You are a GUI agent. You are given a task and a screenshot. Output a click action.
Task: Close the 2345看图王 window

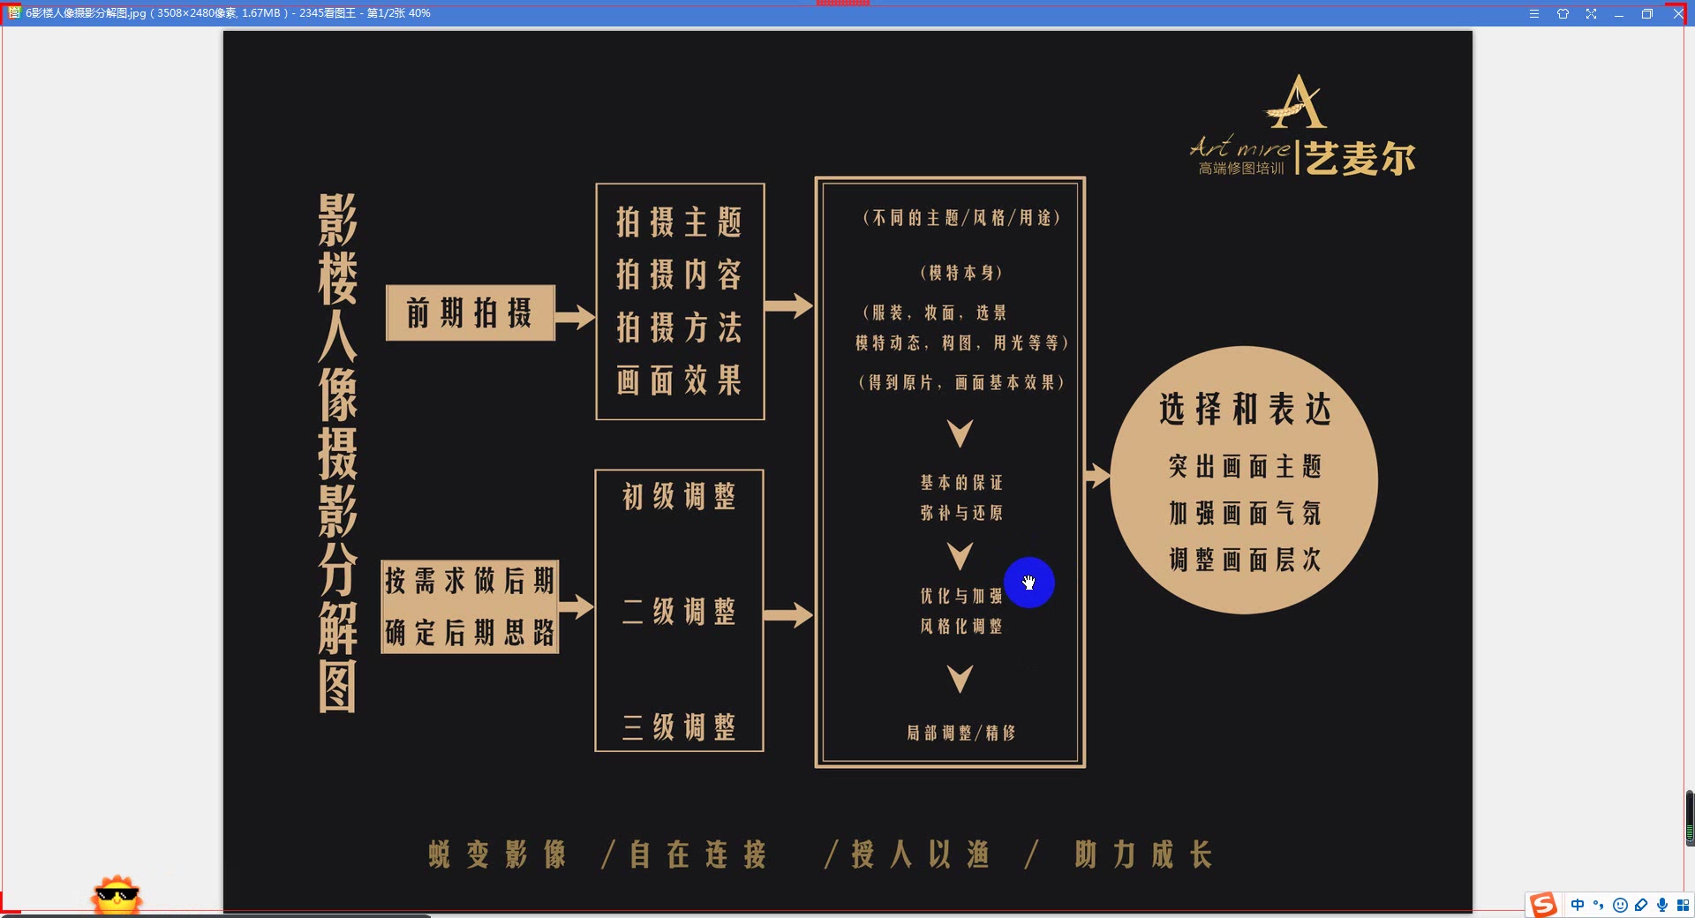(x=1678, y=13)
